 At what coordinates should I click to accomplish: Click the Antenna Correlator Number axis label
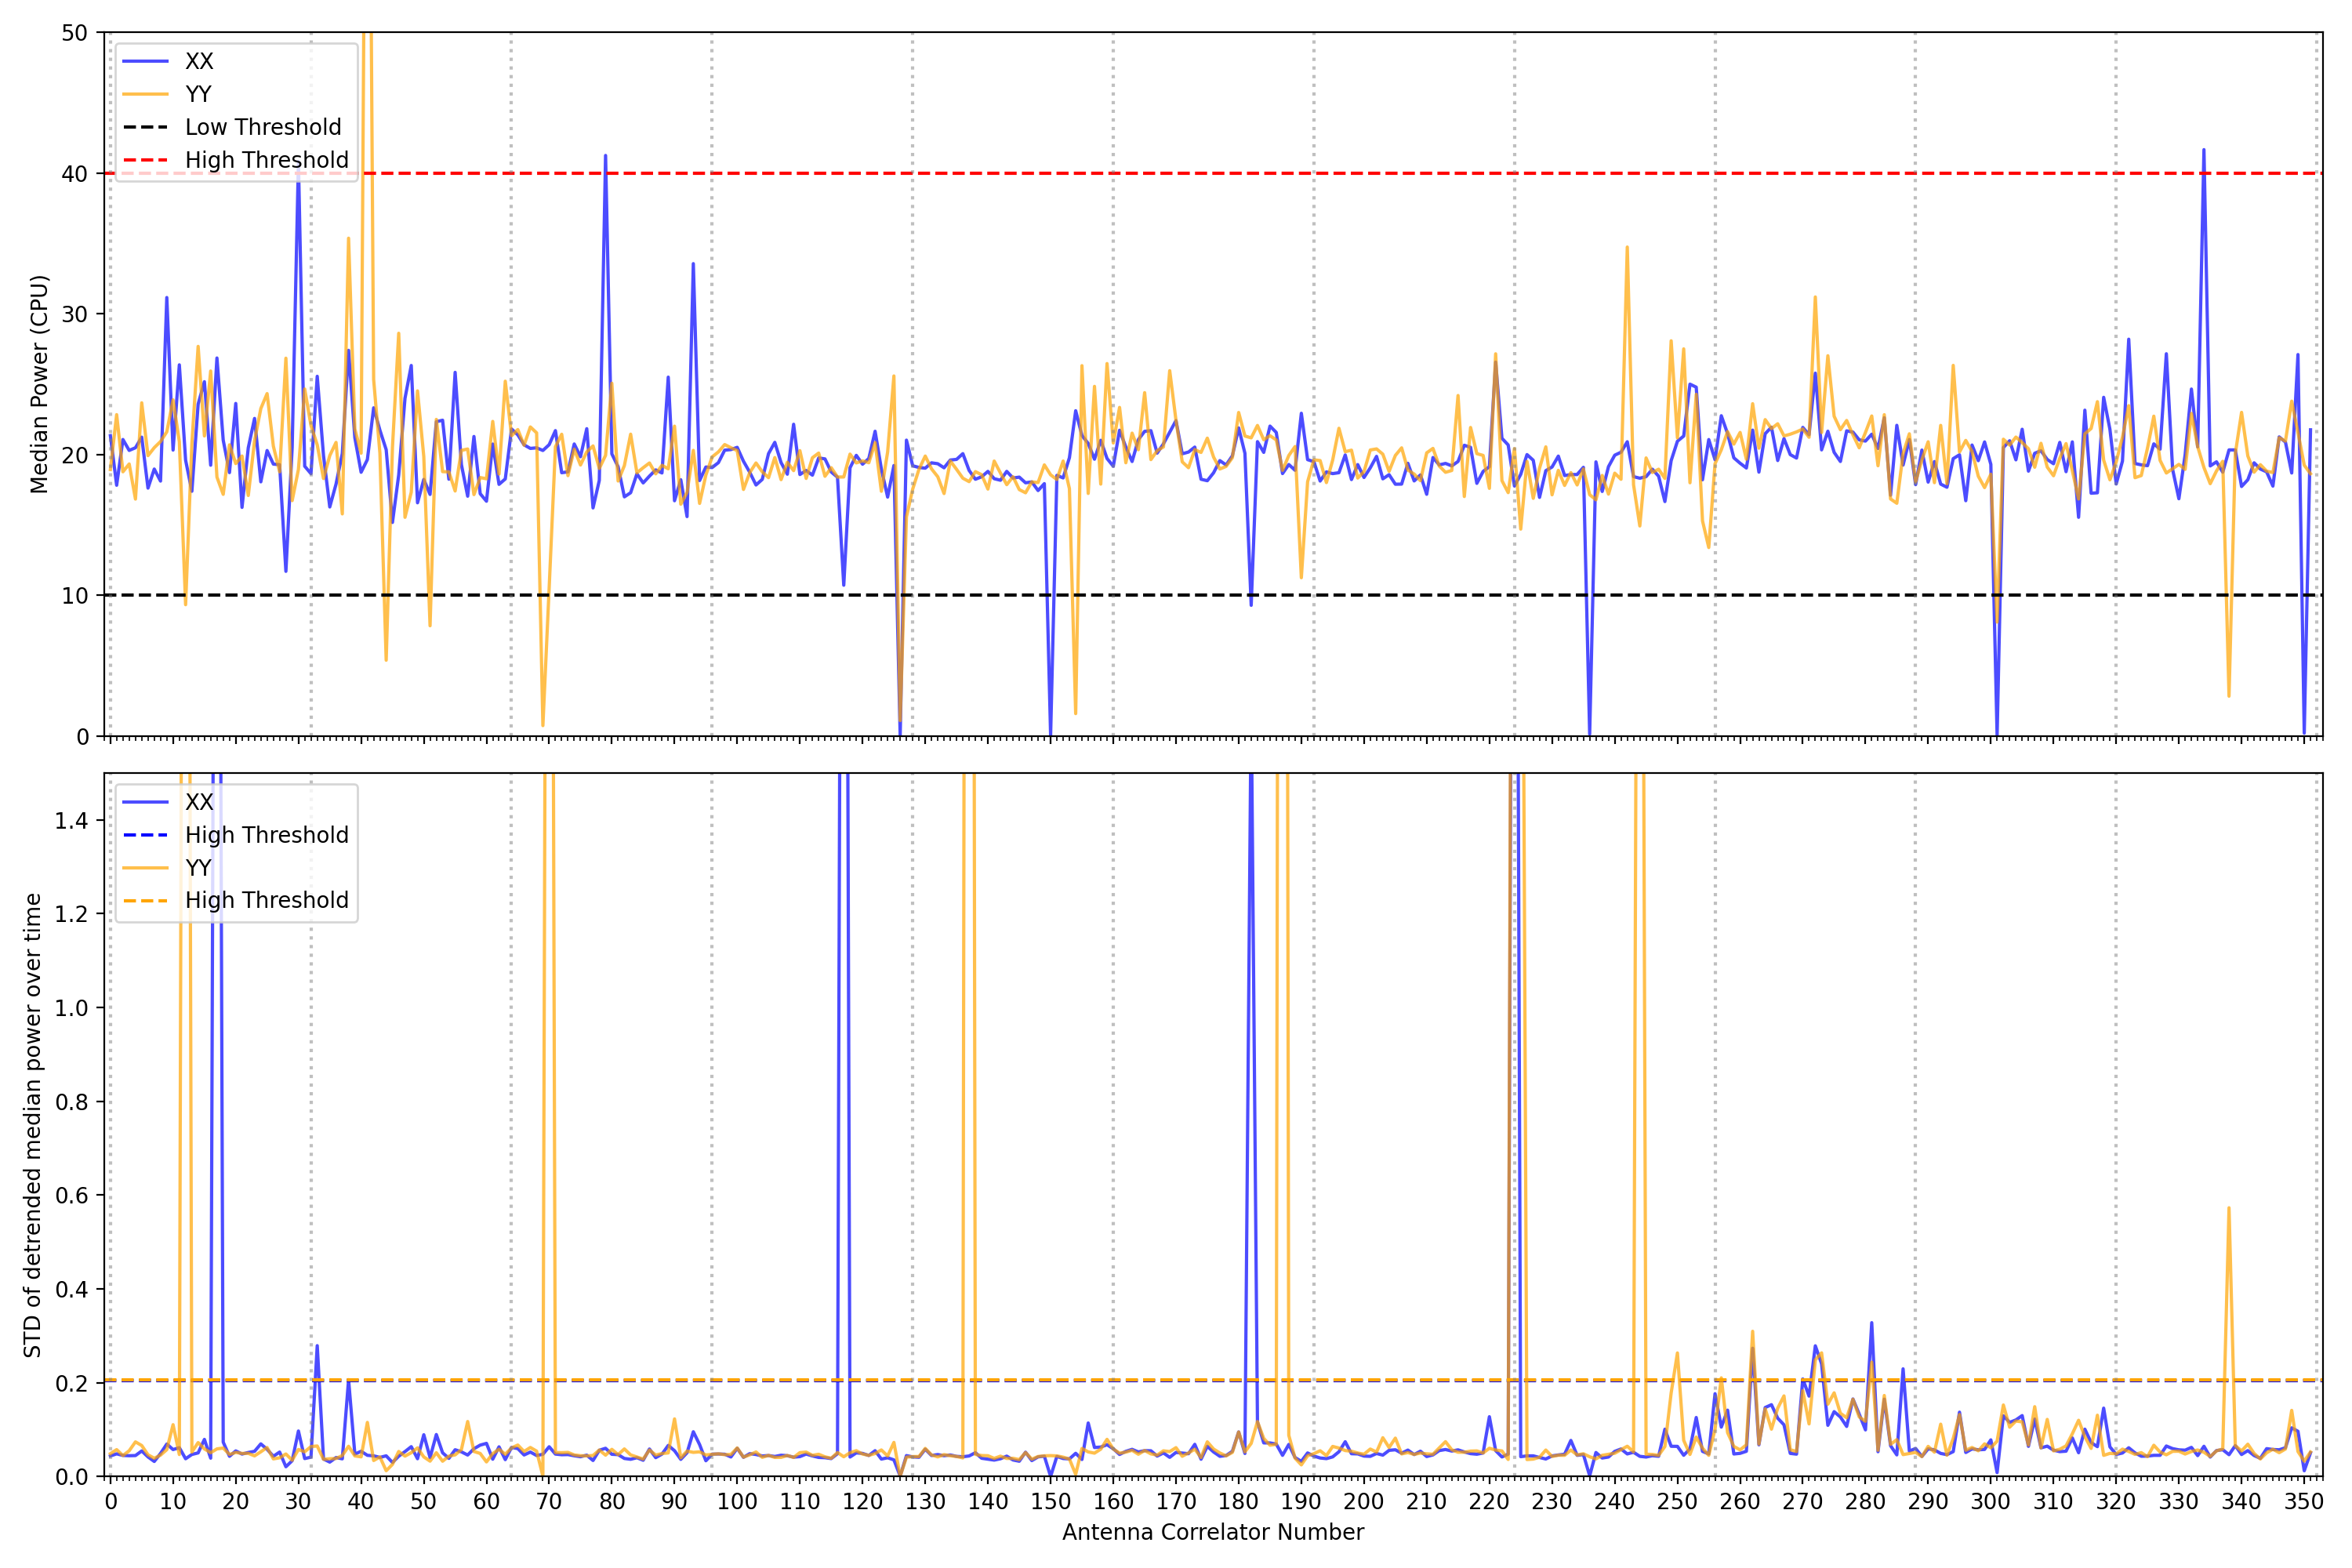tap(1212, 1532)
